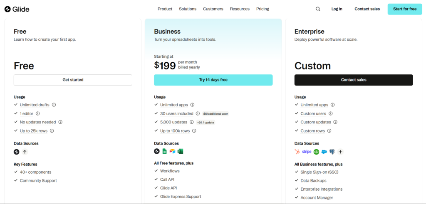Click the Airtable data source icon
This screenshot has width=426, height=204.
point(173,151)
